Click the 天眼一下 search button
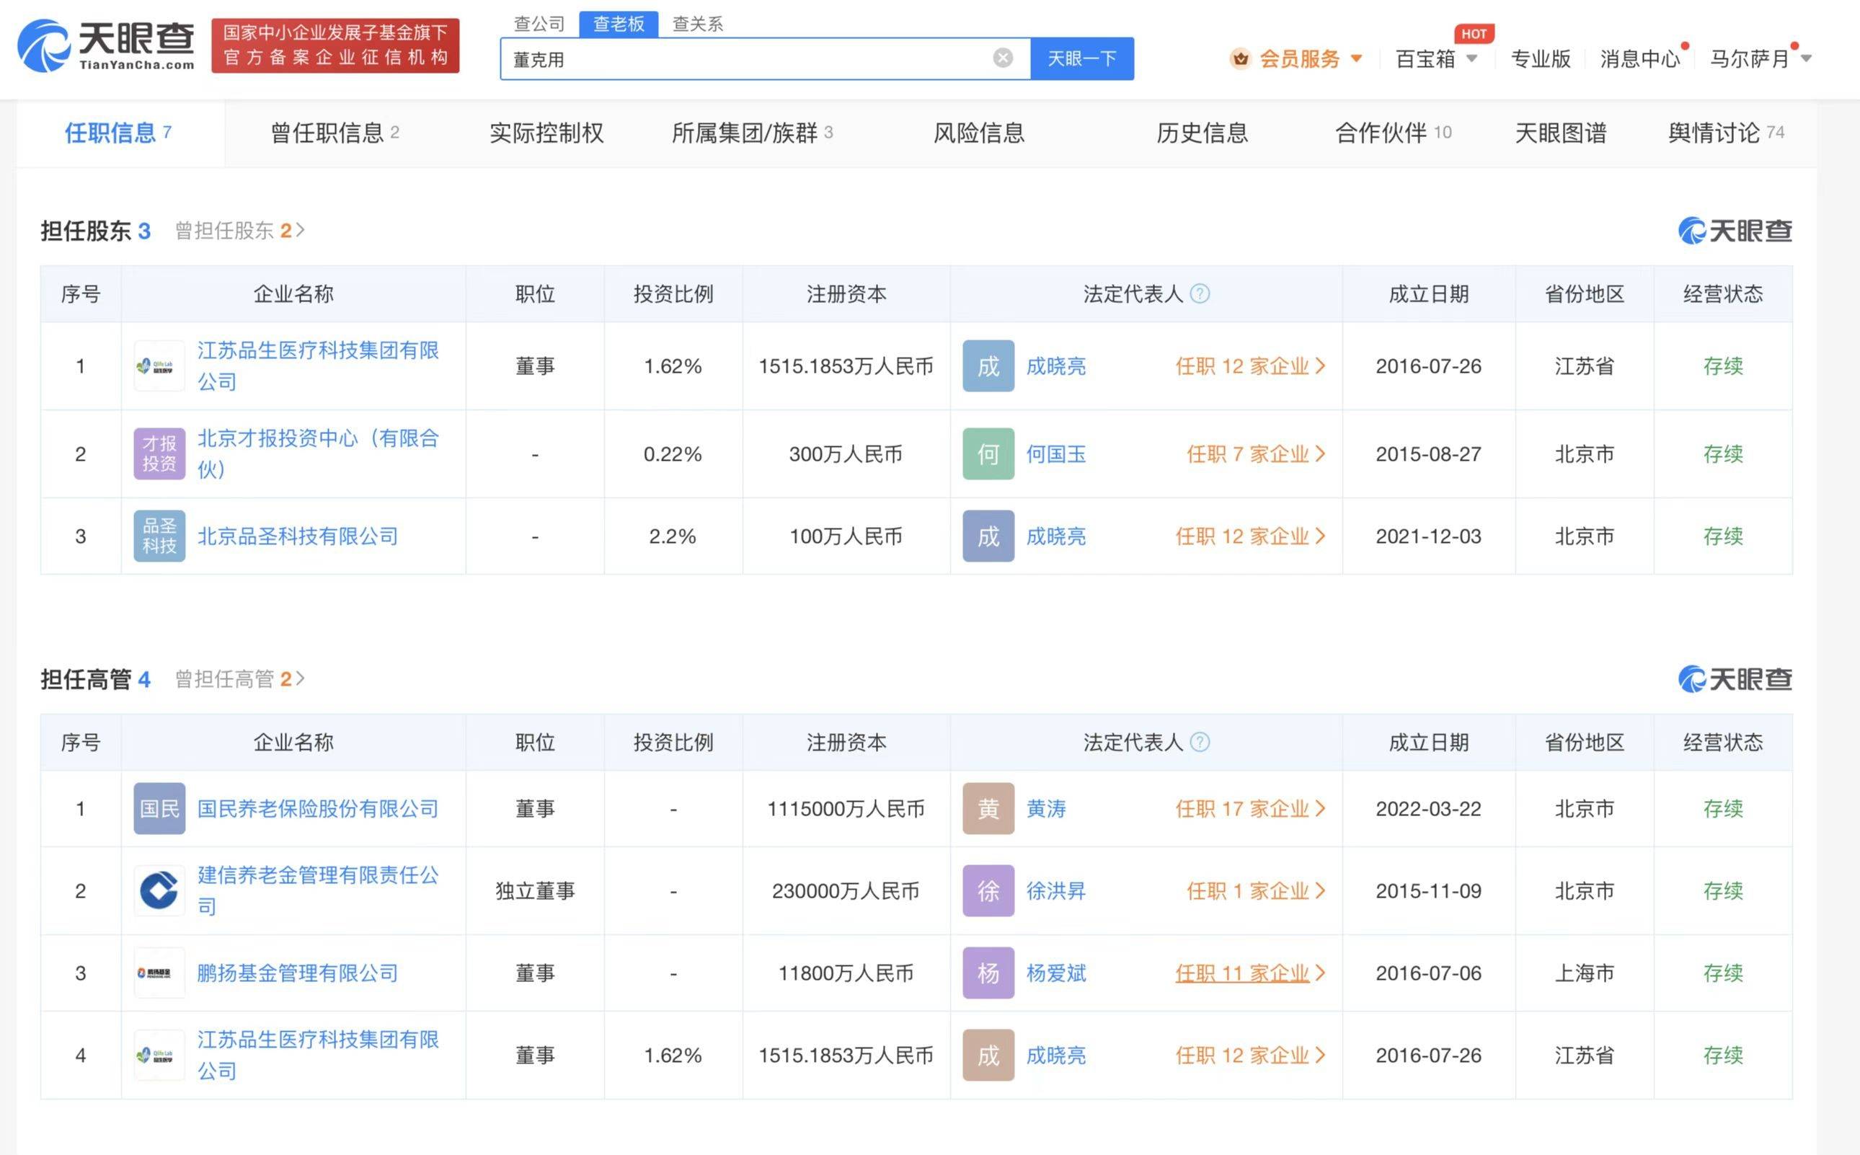Image resolution: width=1860 pixels, height=1155 pixels. coord(1081,58)
